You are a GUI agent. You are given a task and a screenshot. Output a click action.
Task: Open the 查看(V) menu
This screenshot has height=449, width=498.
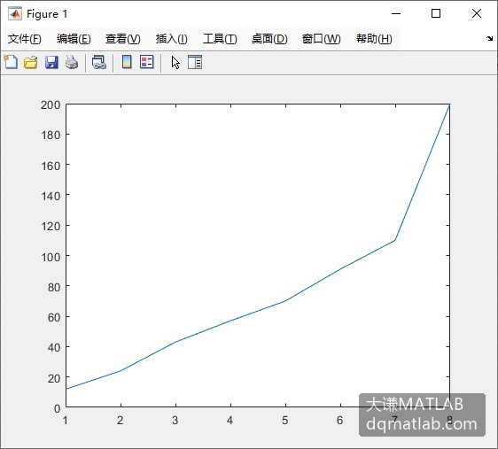[123, 39]
